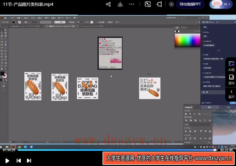Select the Hand tool

pos(2,69)
